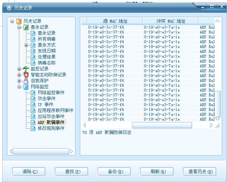Click the umbrella icon for 监控记录
This screenshot has width=227, height=182.
[x=26, y=69]
